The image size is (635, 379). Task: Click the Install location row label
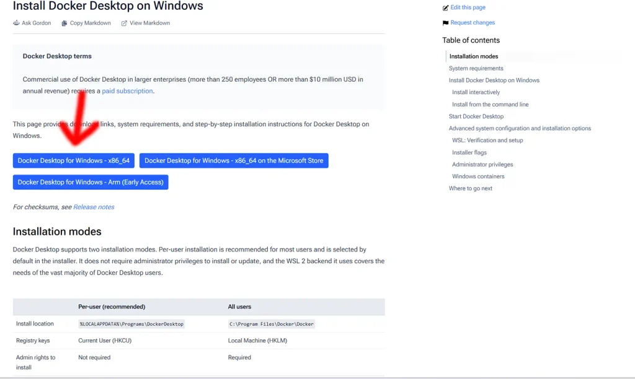click(x=35, y=324)
